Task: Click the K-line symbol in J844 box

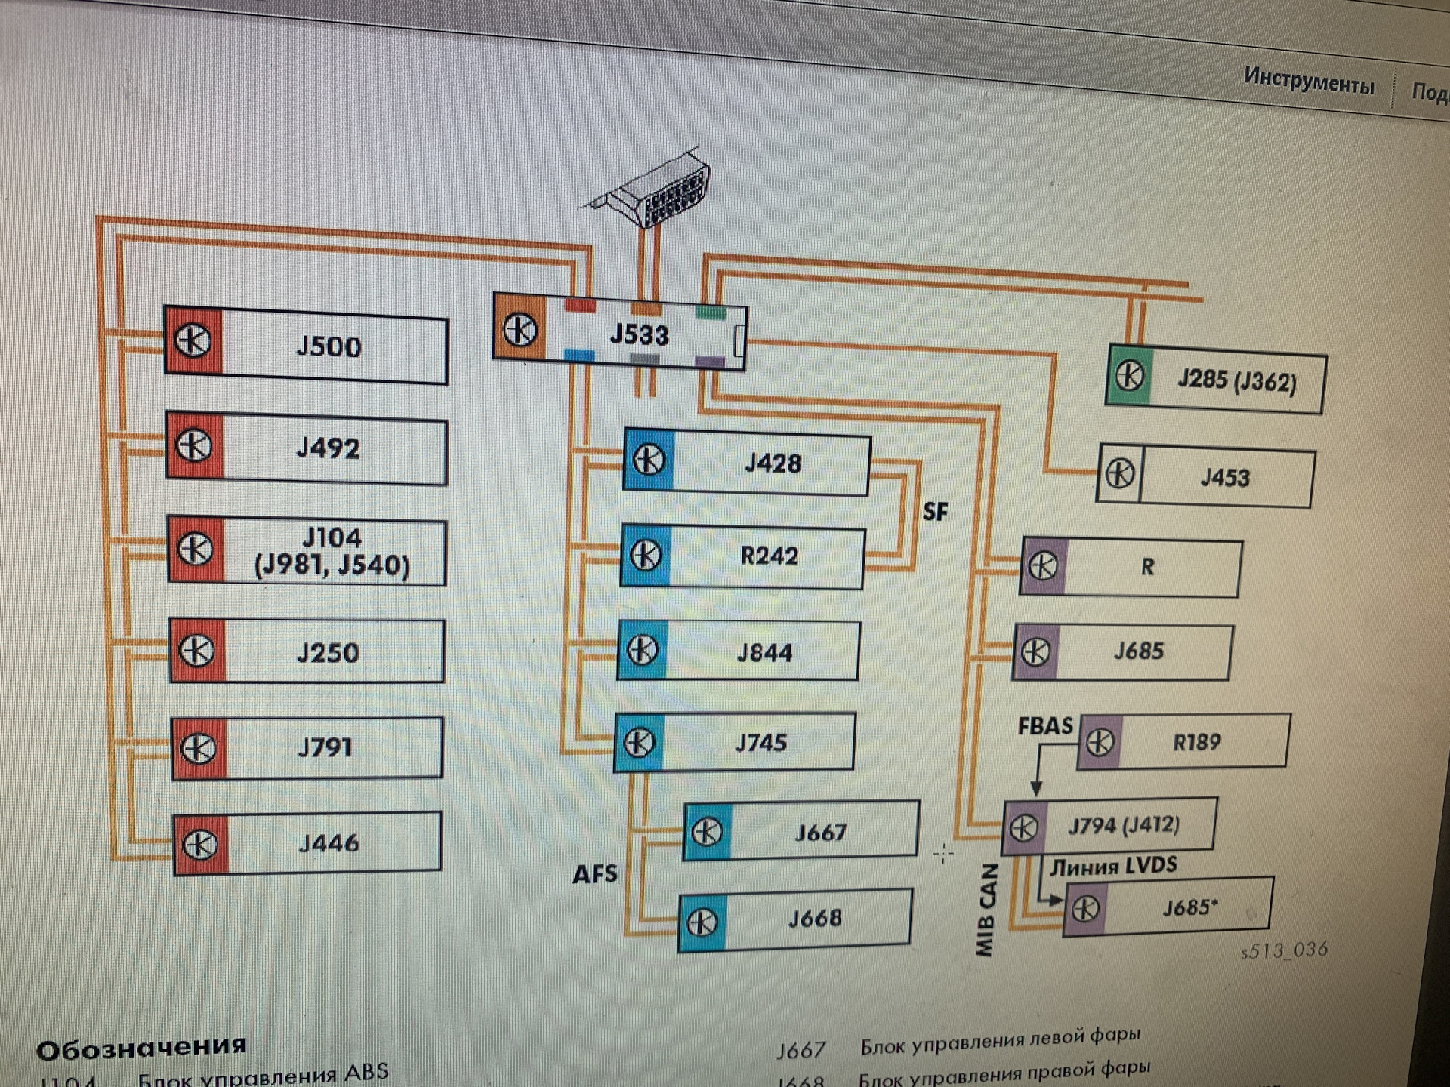Action: [x=643, y=649]
